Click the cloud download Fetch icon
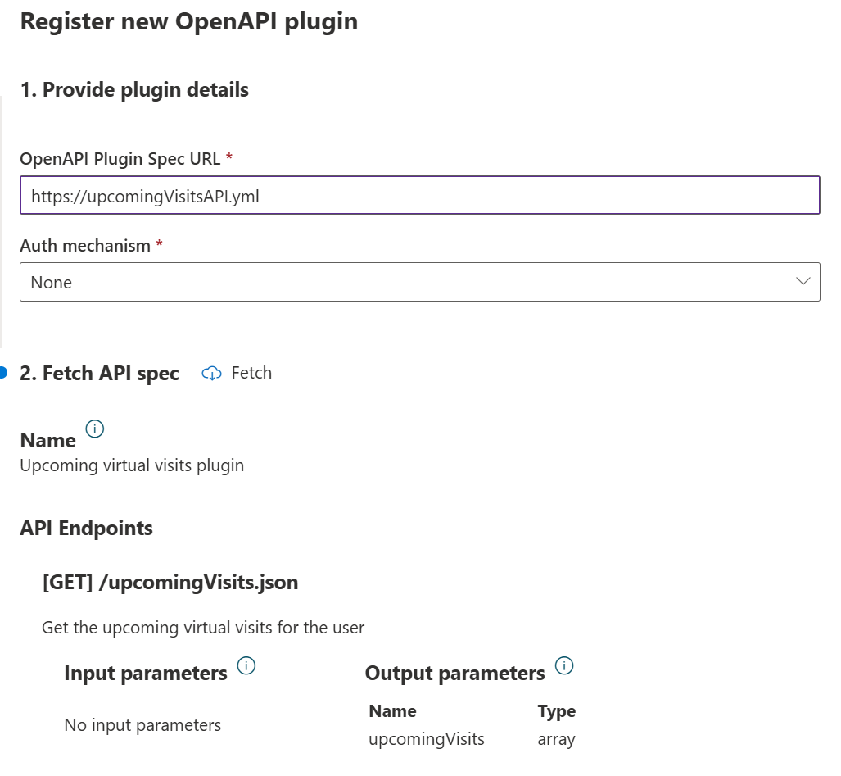 tap(212, 374)
